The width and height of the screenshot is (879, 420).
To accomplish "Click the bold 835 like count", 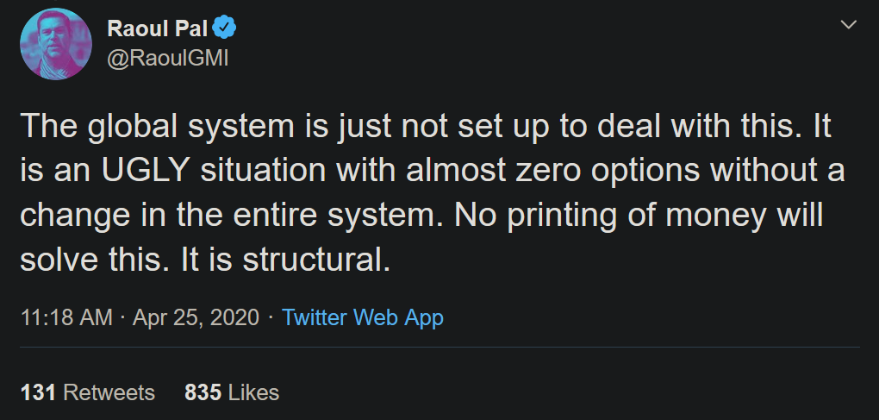I will 203,392.
